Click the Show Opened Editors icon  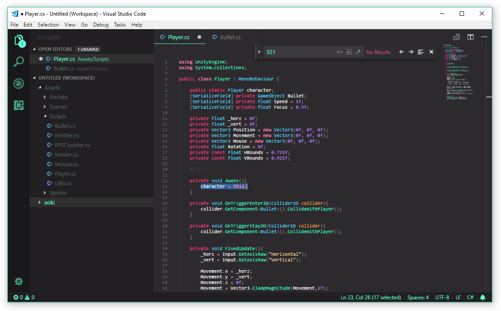(x=457, y=37)
